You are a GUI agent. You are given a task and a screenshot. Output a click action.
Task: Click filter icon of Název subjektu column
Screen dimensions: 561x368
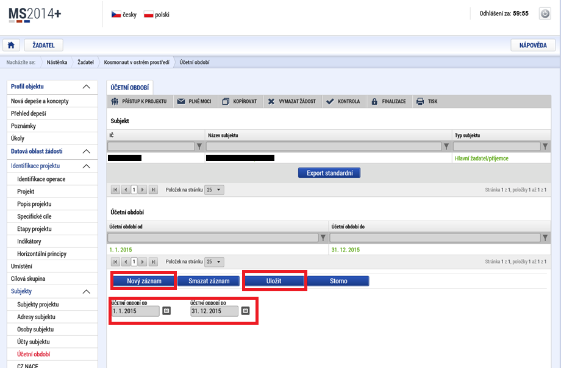(x=446, y=146)
